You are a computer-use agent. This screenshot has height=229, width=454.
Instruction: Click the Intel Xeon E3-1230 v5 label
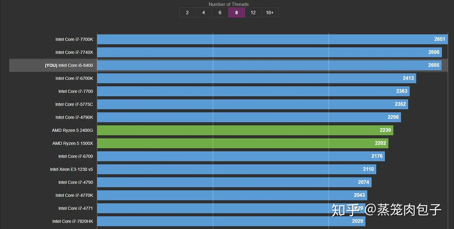(72, 169)
